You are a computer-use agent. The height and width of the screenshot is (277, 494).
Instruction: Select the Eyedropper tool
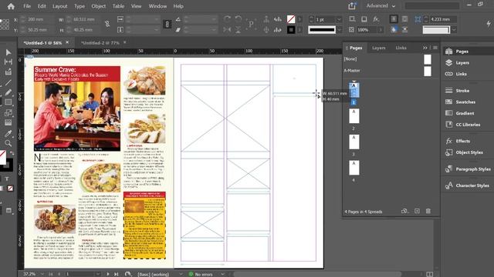pos(8,133)
